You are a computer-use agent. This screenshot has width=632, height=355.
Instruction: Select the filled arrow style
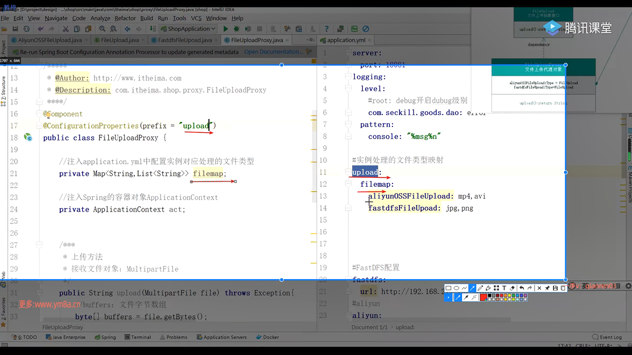pos(466,297)
